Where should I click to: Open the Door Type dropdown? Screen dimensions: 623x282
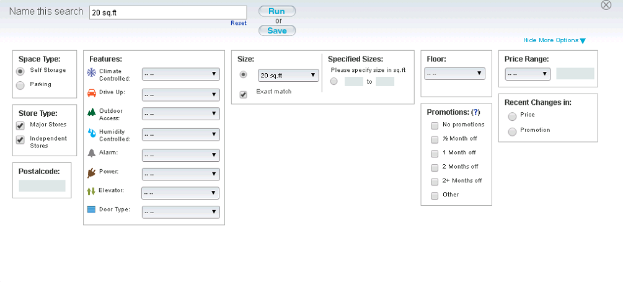pos(181,212)
